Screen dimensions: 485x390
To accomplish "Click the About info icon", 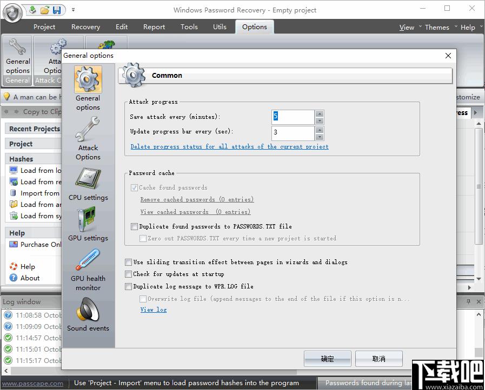I will point(14,278).
